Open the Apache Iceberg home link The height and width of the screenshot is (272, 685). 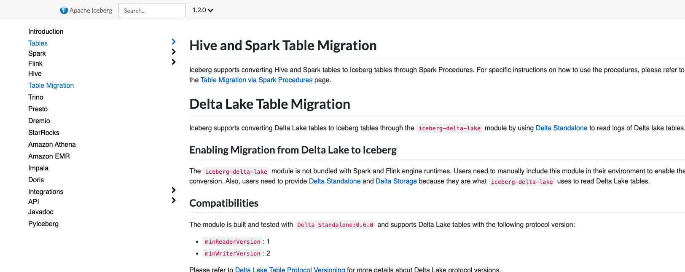click(86, 10)
